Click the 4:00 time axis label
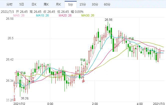This screenshot has width=166, height=105. [x=140, y=103]
